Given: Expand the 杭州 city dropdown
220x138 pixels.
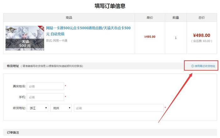Looking at the screenshot, I should 61,108.
